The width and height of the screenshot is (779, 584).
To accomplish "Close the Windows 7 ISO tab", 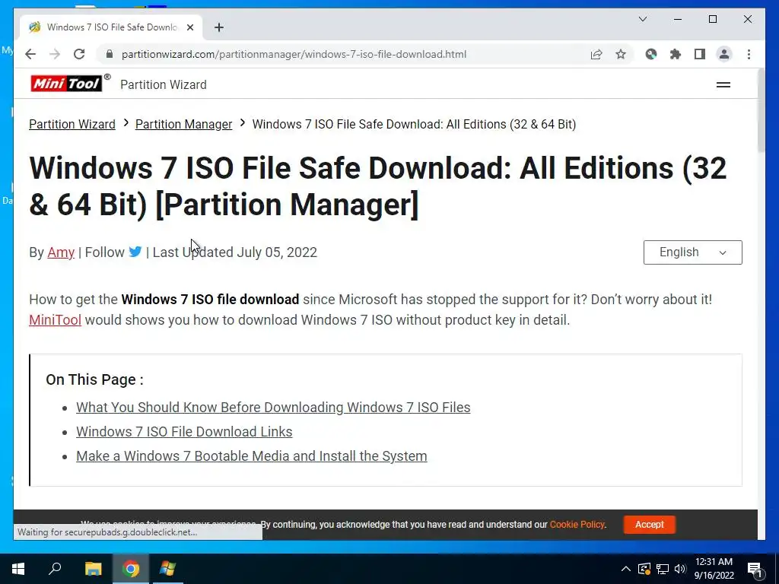I will (x=189, y=27).
